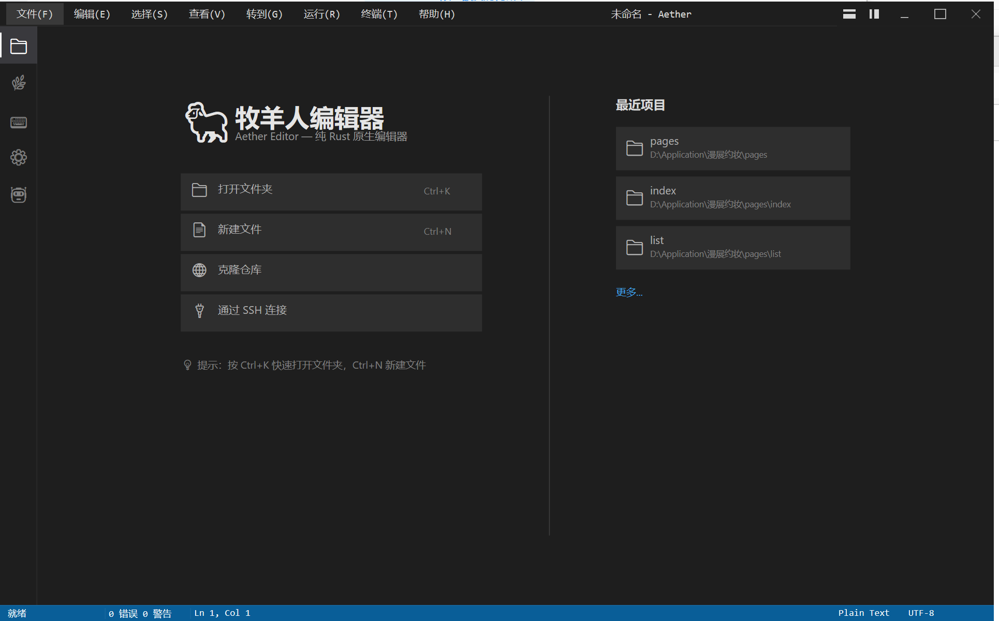The width and height of the screenshot is (999, 621).
Task: Click the folder icon beside list project
Action: [x=635, y=247]
